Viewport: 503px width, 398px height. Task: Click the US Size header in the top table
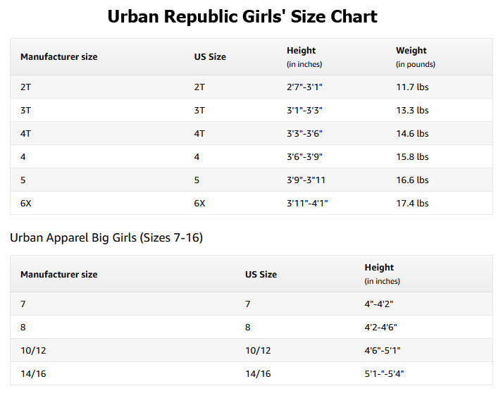210,57
